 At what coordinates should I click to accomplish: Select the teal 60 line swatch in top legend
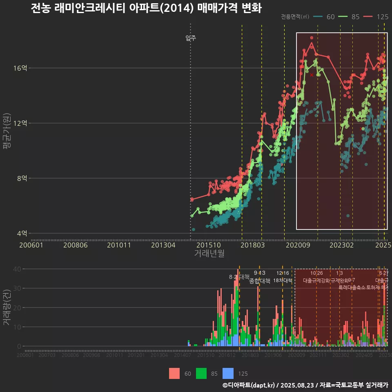tap(318, 16)
